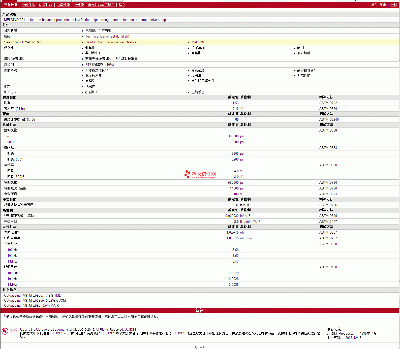
Task: Click Search for UL Yellow Card label
Action: 23,42
